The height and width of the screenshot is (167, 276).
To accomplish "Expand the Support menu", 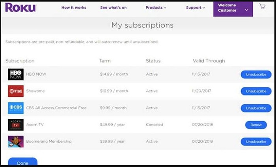I will pyautogui.click(x=196, y=7).
